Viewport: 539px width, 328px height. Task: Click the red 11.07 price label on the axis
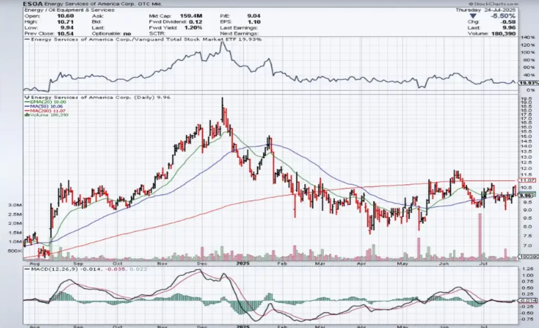527,180
